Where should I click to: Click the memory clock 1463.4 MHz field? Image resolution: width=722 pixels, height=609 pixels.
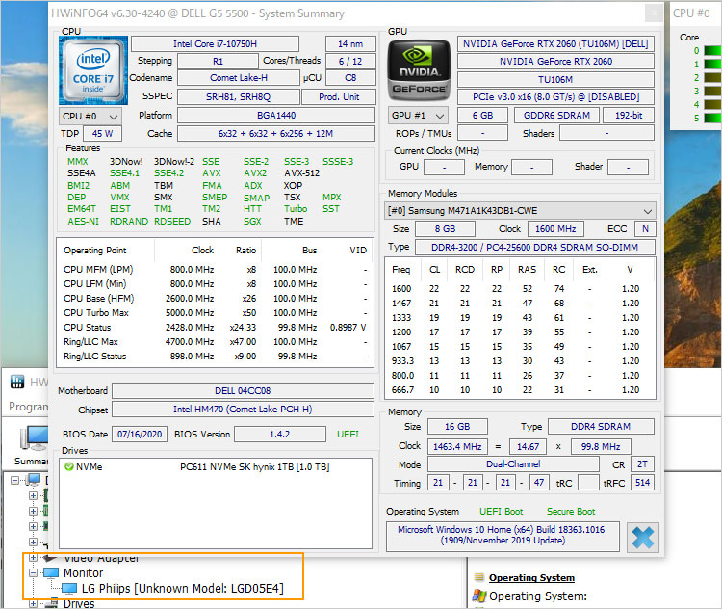coord(457,447)
